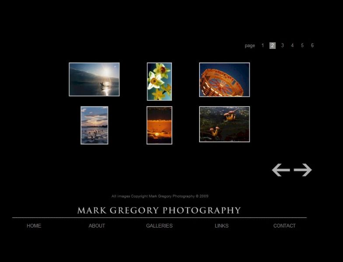The height and width of the screenshot is (262, 343).
Task: Click the right arrow for next page
Action: point(303,170)
